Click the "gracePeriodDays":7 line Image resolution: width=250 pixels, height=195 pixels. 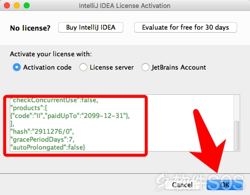pos(42,139)
